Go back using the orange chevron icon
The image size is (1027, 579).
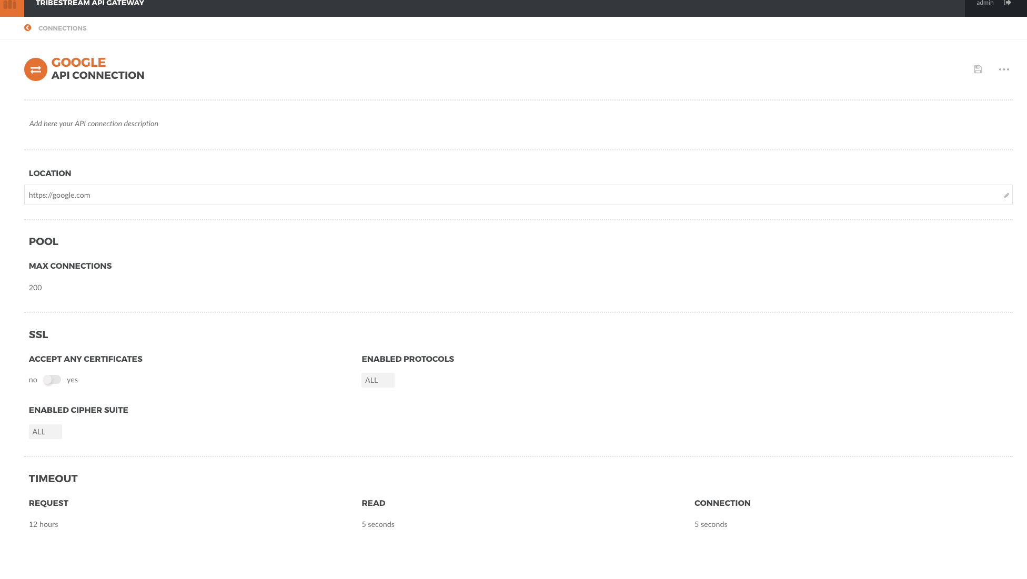pos(28,28)
